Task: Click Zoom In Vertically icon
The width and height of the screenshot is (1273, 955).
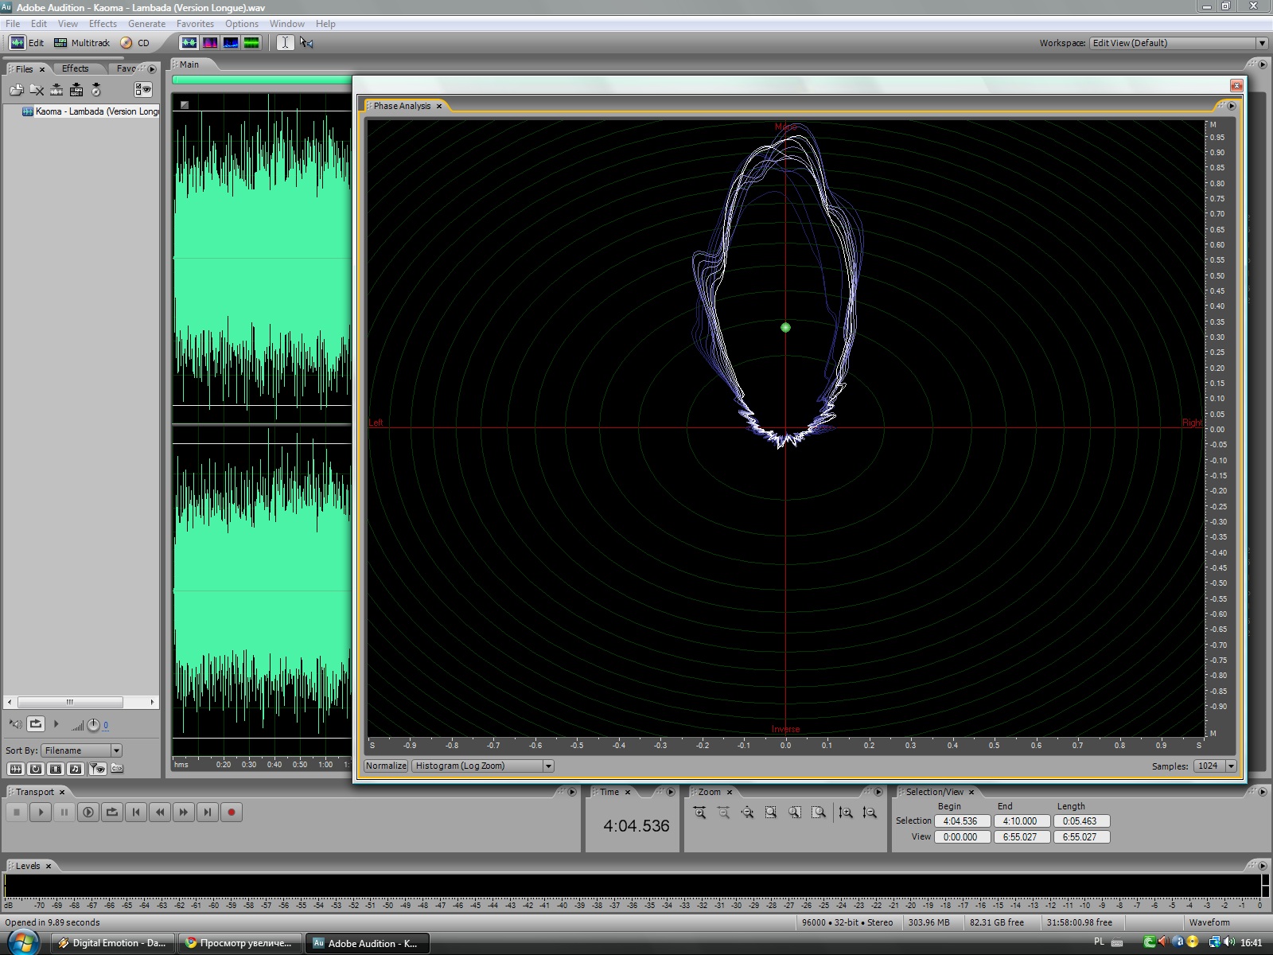Action: click(x=846, y=813)
